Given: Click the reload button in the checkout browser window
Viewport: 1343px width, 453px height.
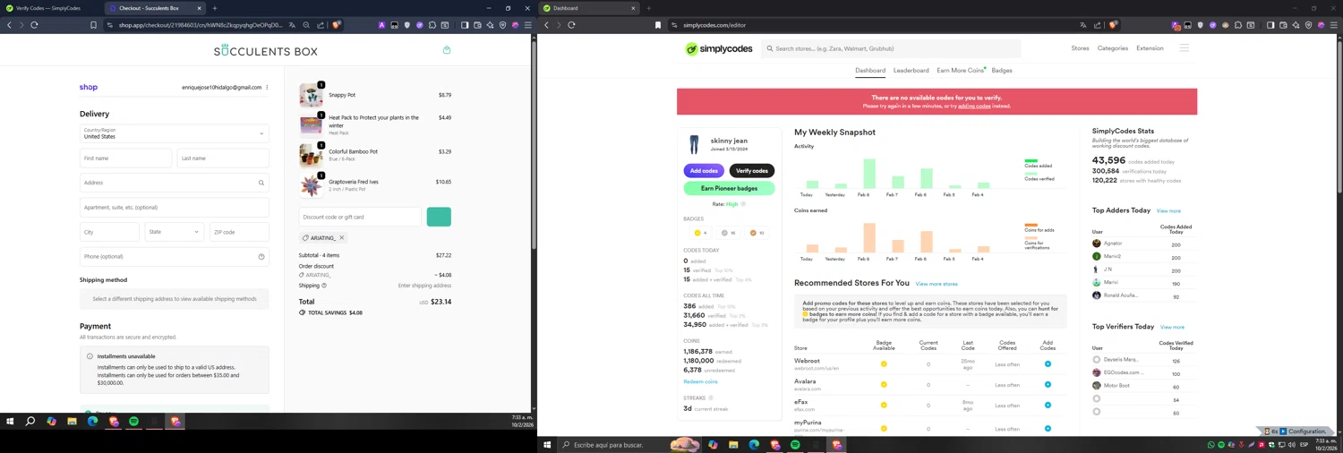Looking at the screenshot, I should pyautogui.click(x=34, y=25).
